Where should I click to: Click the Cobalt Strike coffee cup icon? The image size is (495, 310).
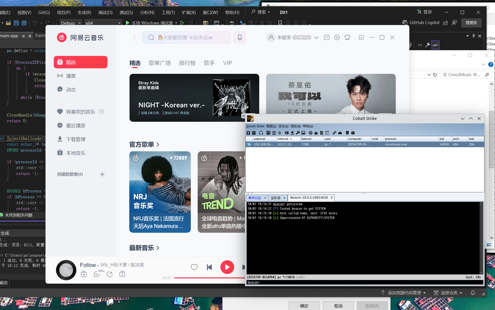(316, 133)
